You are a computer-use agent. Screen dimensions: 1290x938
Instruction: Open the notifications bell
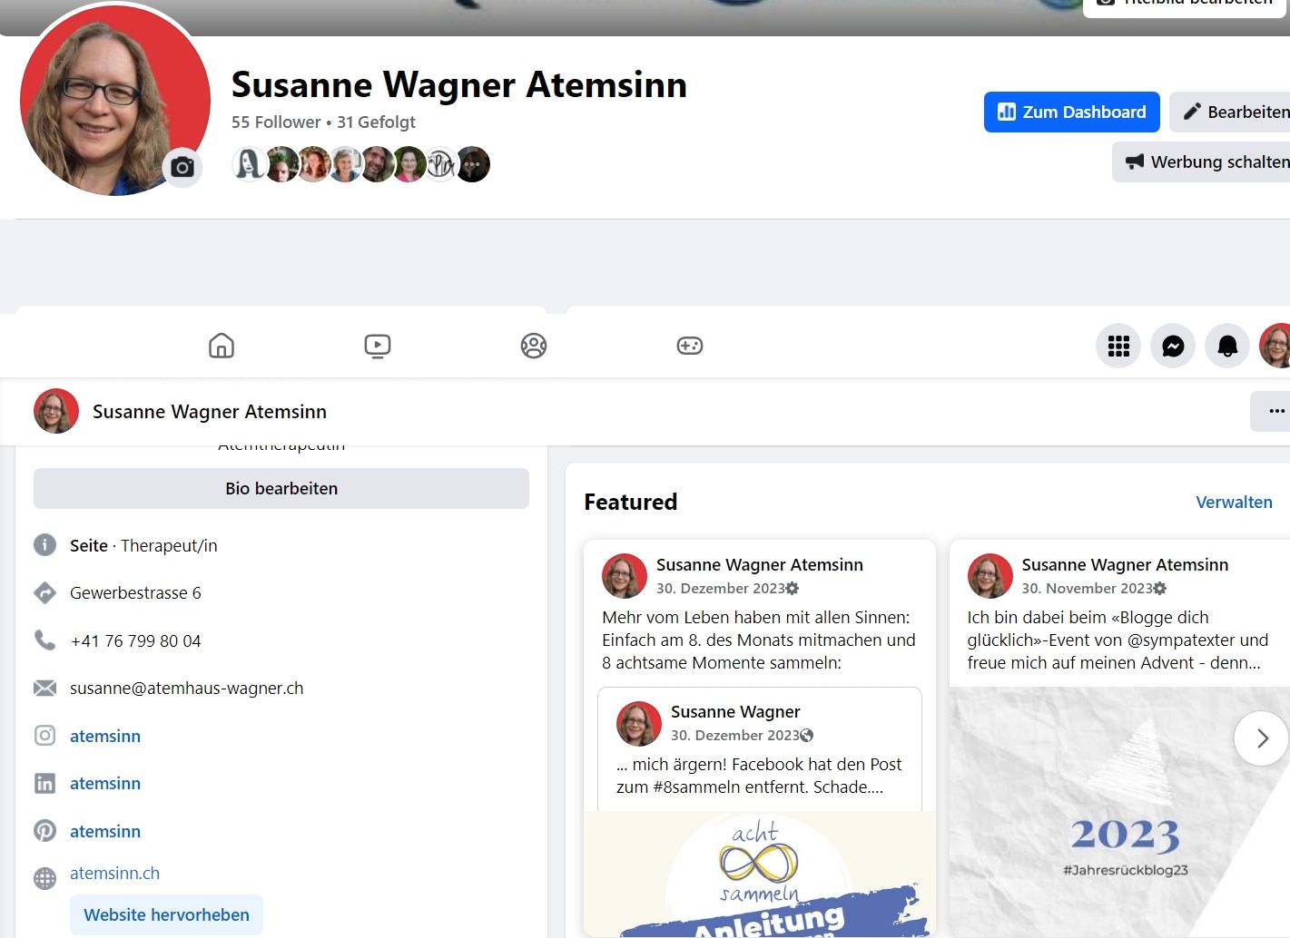point(1227,346)
